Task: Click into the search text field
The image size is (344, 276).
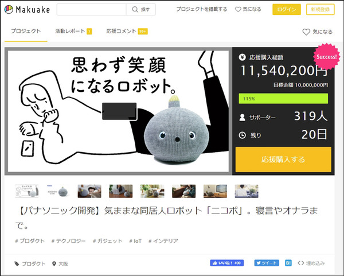Action: click(x=91, y=10)
